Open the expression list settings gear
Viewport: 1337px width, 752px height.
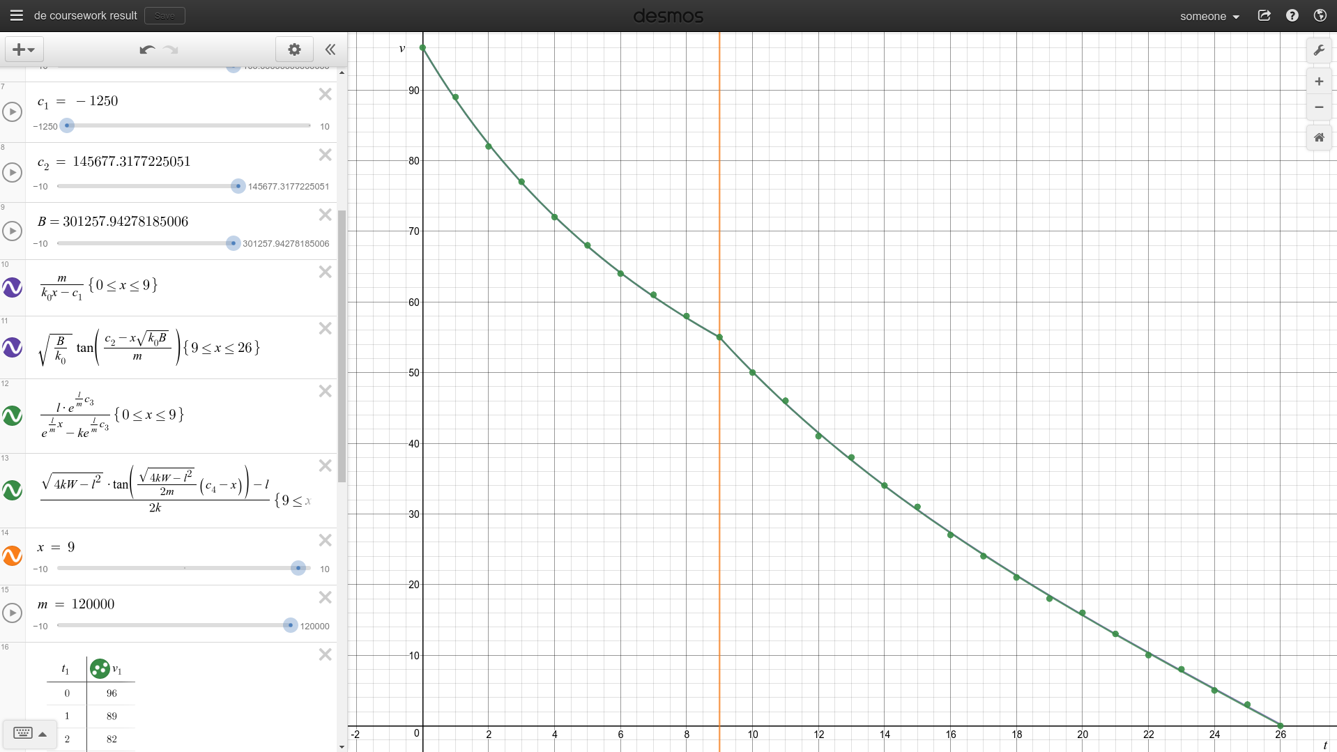pyautogui.click(x=294, y=49)
